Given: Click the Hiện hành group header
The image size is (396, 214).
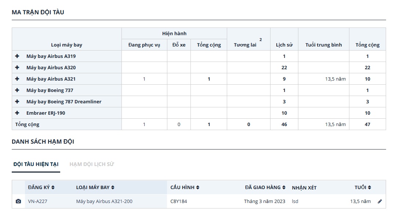Looking at the screenshot, I should 174,33.
